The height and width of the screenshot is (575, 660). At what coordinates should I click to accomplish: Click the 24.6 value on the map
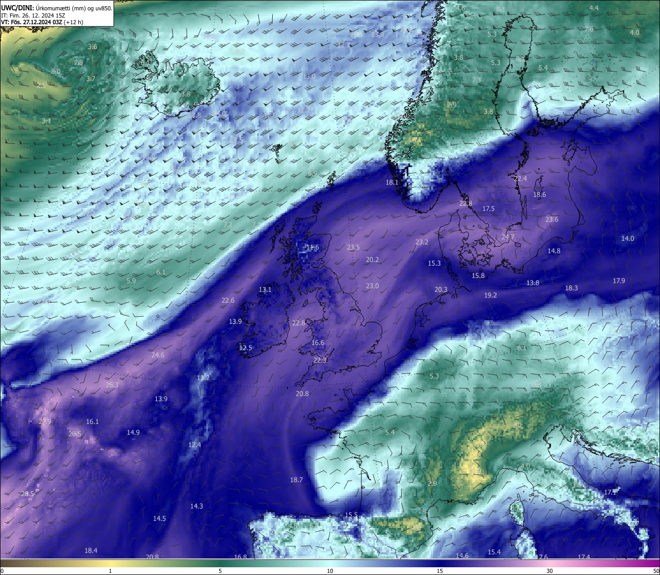click(158, 355)
